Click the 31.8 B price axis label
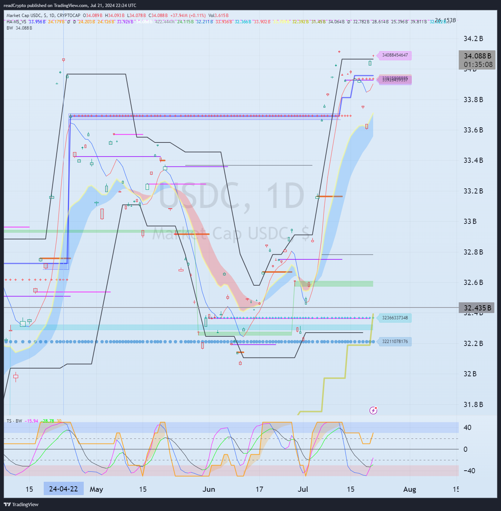 pos(473,405)
